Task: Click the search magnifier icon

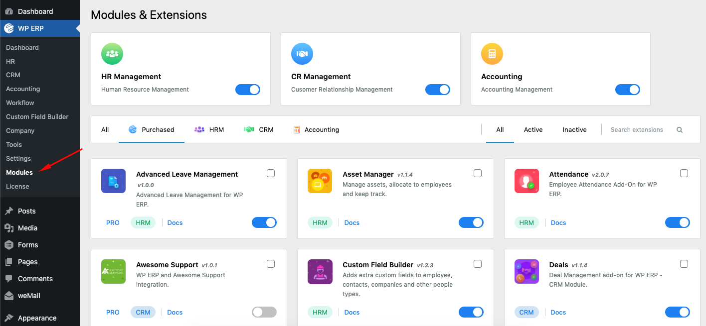Action: click(680, 130)
